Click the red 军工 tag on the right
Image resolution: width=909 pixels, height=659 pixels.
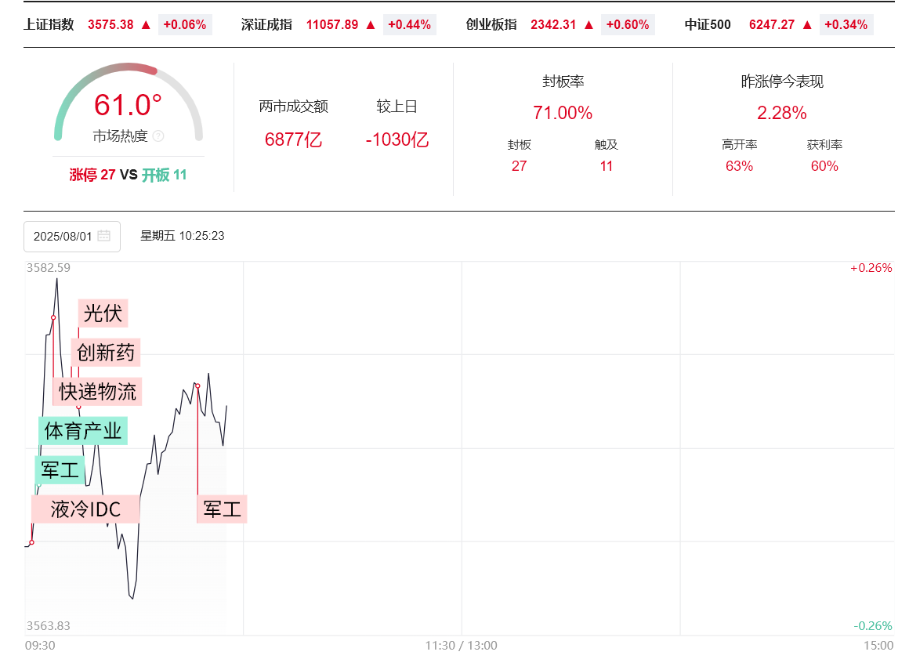[222, 509]
